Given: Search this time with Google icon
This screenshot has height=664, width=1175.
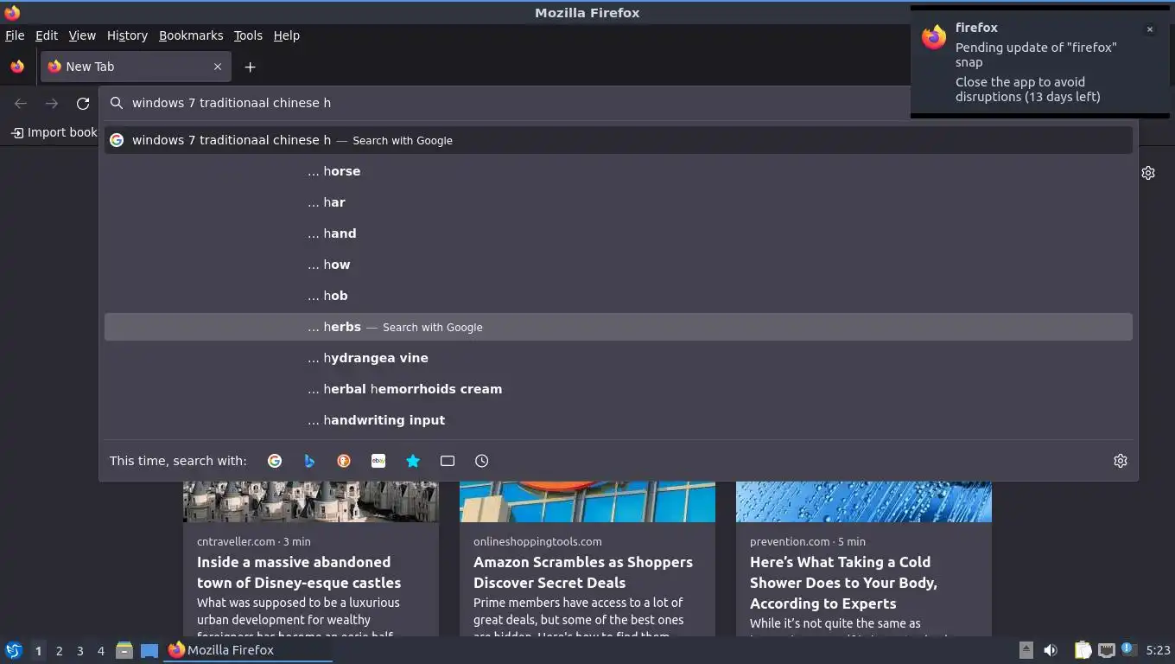Looking at the screenshot, I should point(275,461).
